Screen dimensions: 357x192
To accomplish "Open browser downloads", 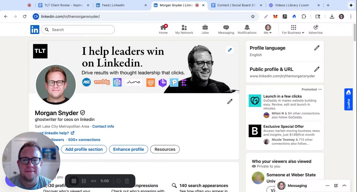I will [332, 17].
